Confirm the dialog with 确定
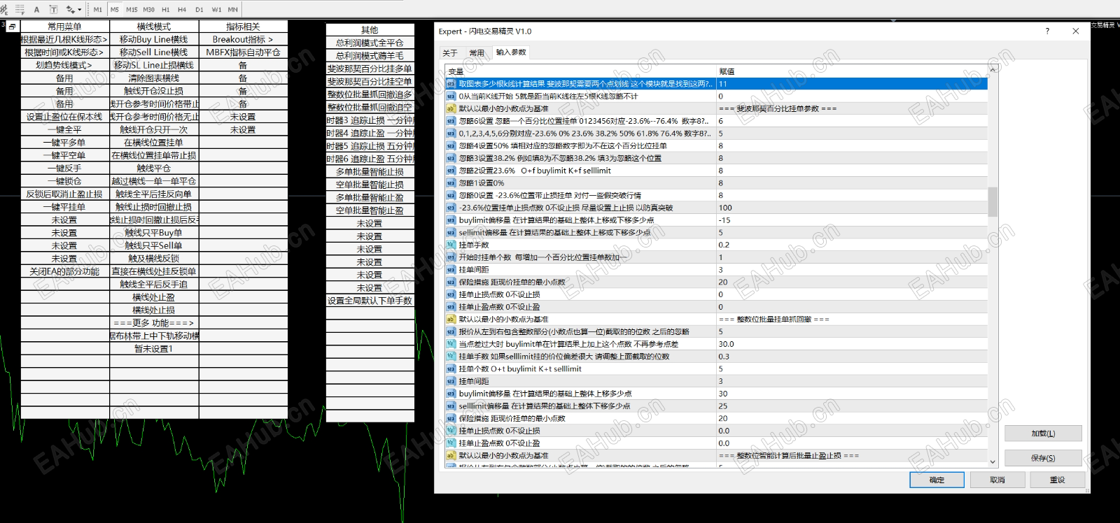 [937, 480]
